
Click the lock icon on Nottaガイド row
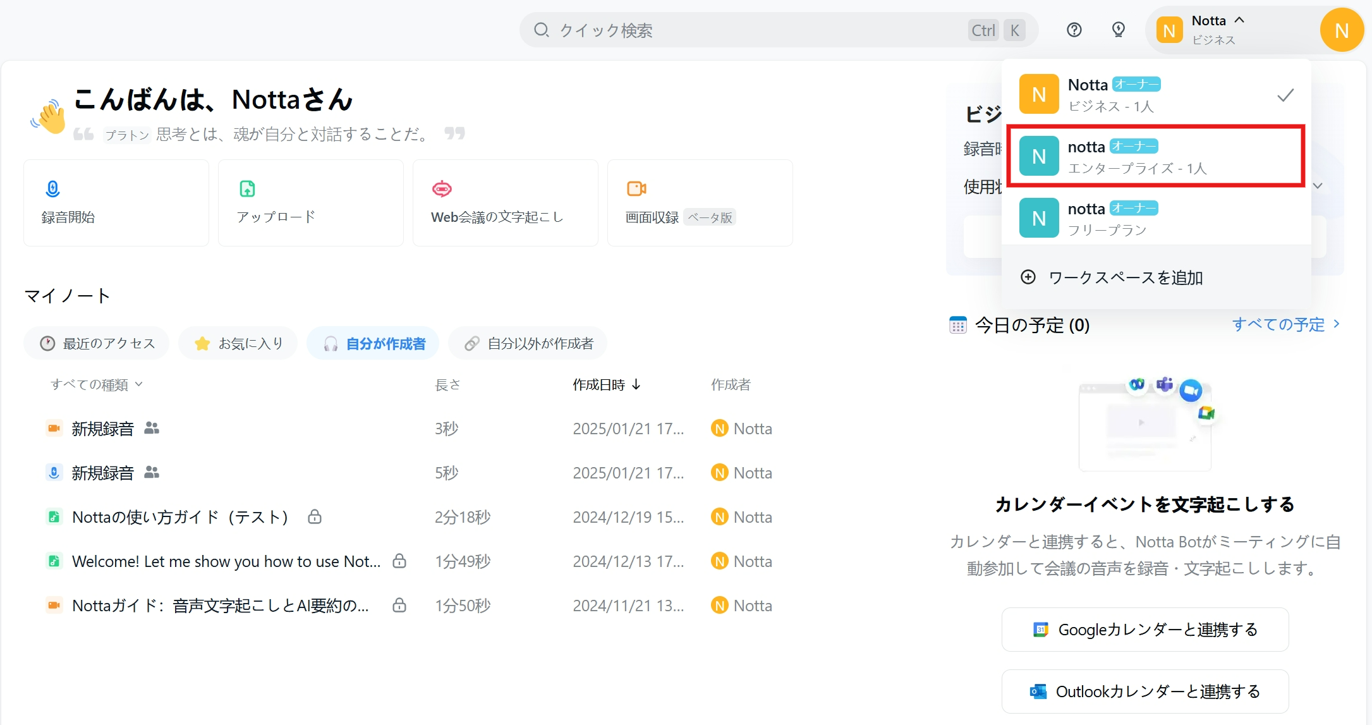(x=399, y=605)
